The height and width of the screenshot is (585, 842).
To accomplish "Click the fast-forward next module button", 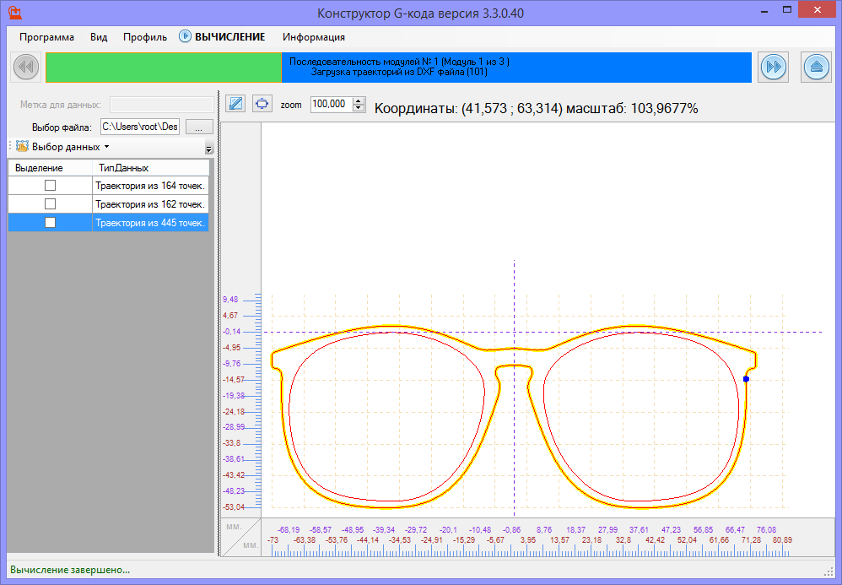I will coord(773,67).
